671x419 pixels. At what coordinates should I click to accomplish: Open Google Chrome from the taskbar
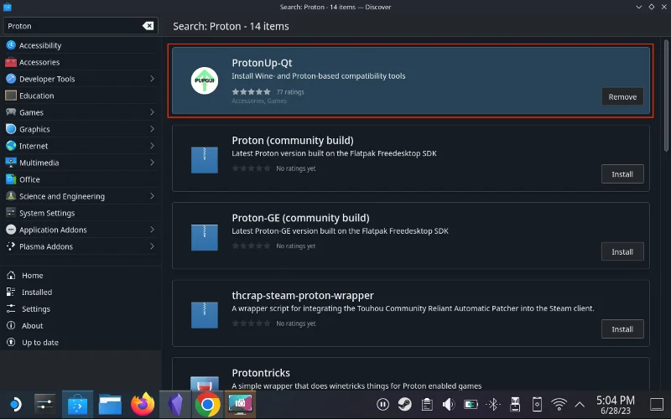click(207, 404)
